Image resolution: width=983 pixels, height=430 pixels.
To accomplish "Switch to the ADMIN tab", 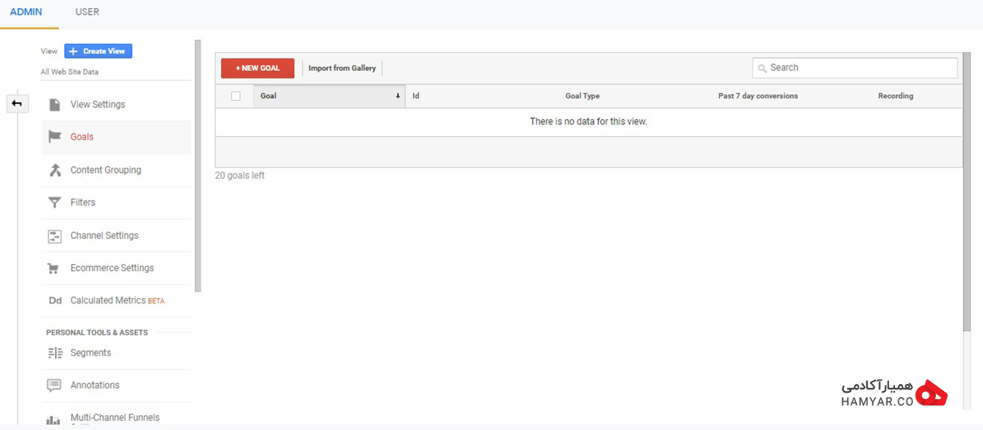I will [26, 12].
